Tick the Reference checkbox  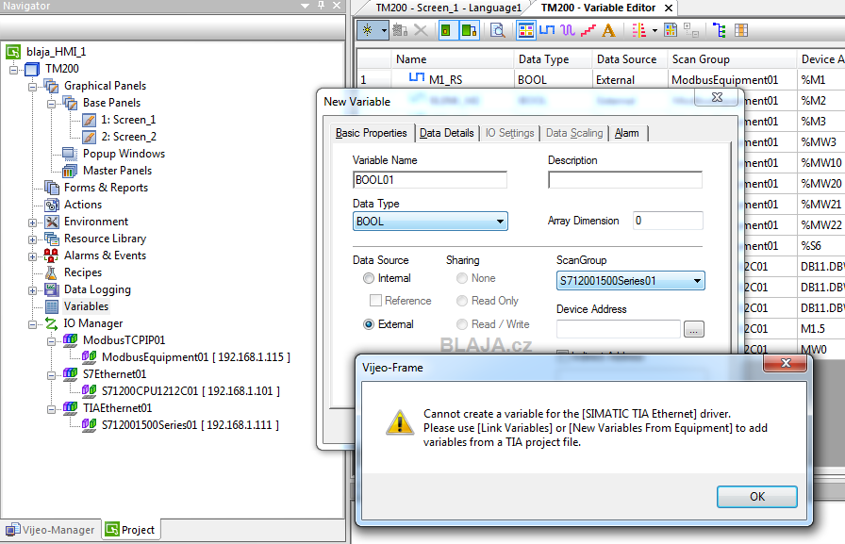tap(375, 300)
